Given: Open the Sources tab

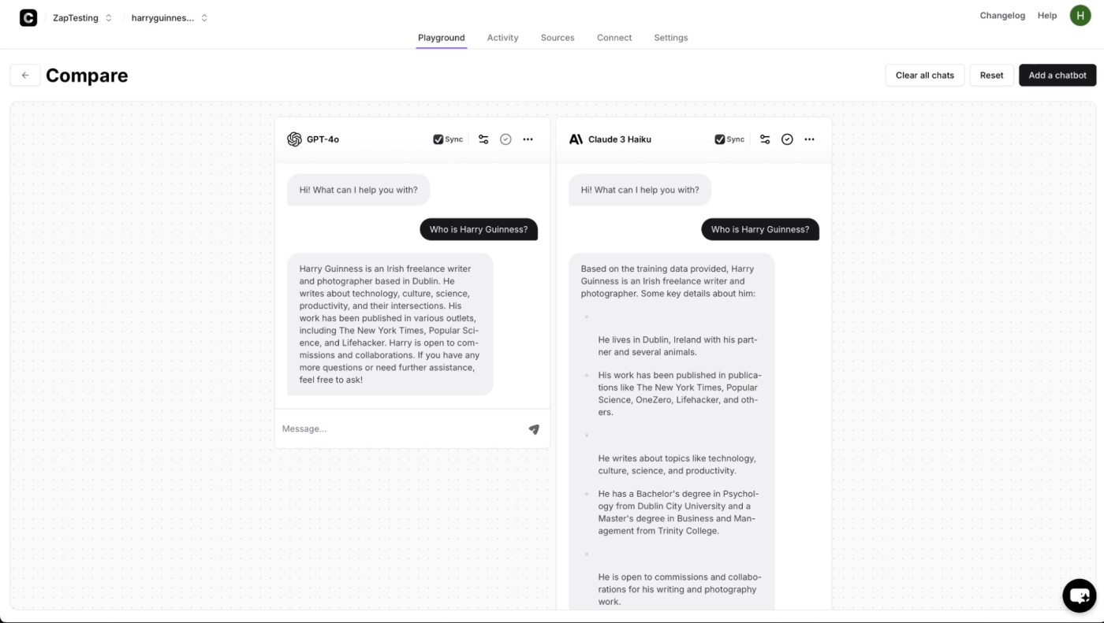Looking at the screenshot, I should [558, 38].
